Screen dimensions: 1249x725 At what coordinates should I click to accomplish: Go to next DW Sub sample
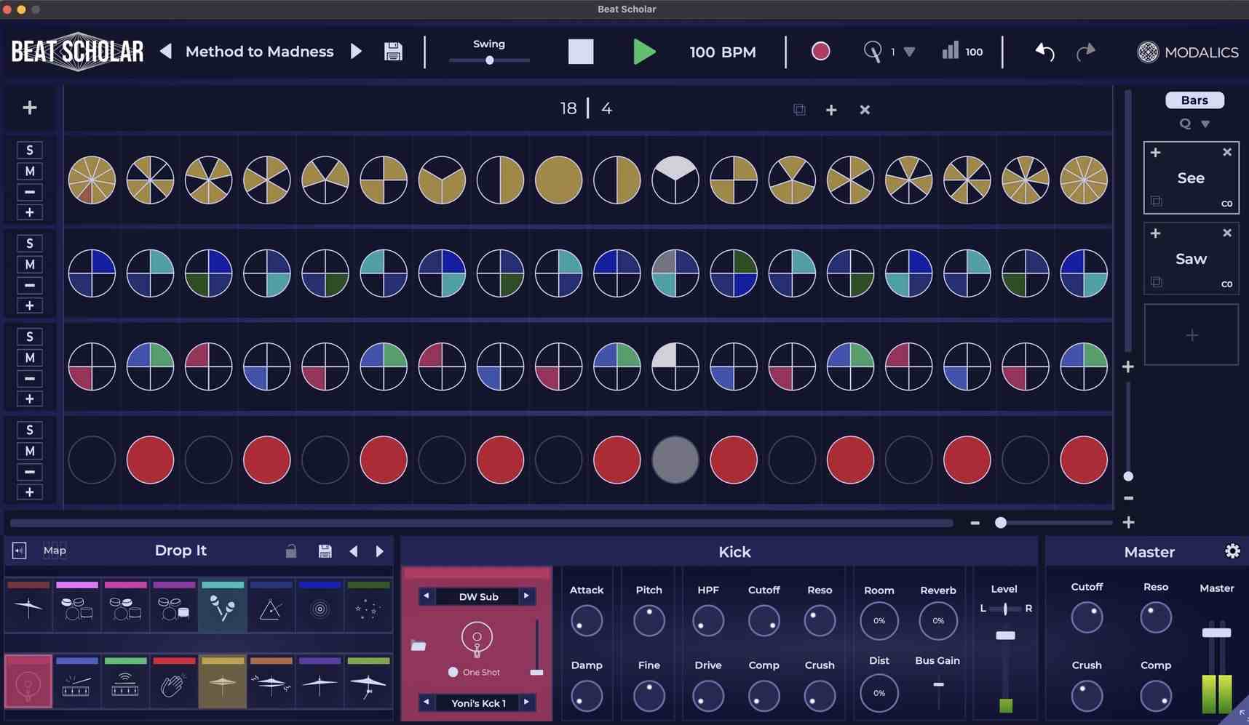pyautogui.click(x=526, y=596)
